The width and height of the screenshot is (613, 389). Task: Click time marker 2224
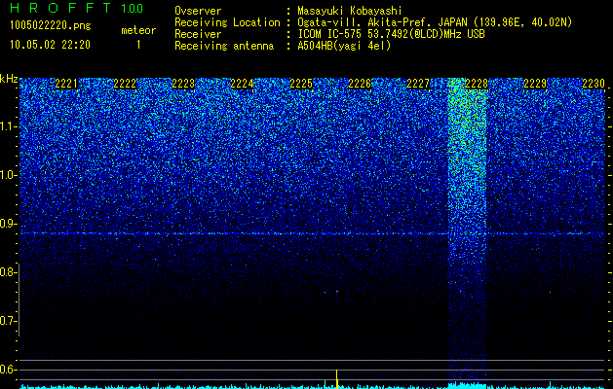(x=242, y=84)
